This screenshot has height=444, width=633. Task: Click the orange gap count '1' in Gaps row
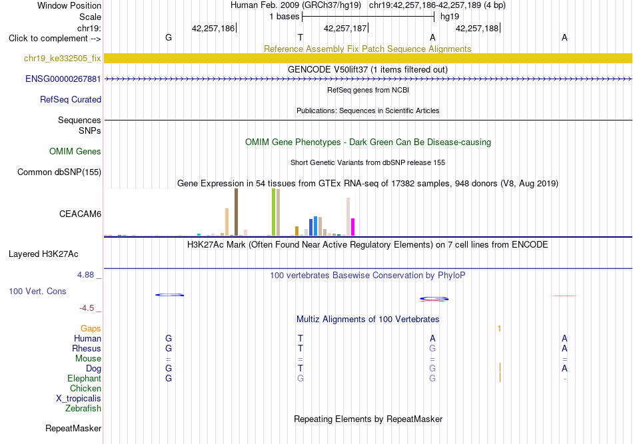coord(499,329)
